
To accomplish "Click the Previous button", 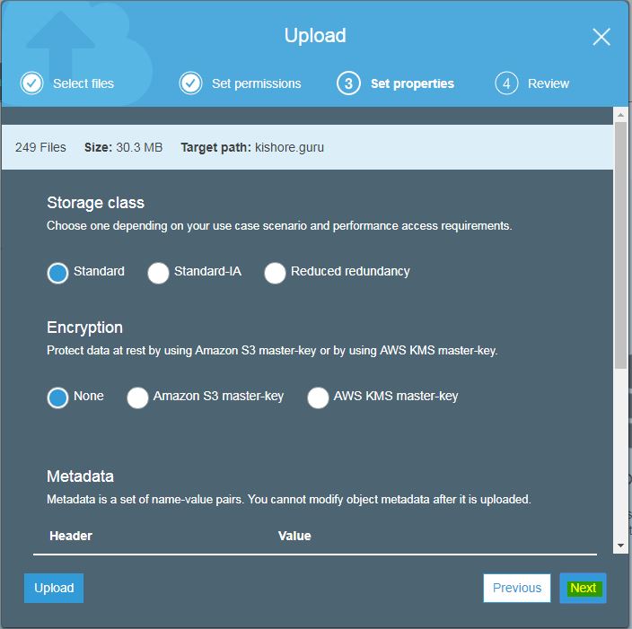I will point(516,588).
